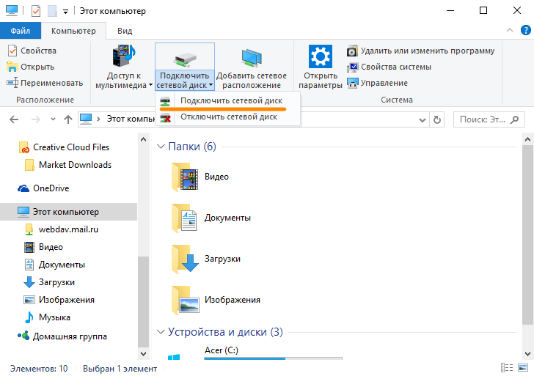
Task: Collapse the Folders (6) group
Action: (161, 147)
